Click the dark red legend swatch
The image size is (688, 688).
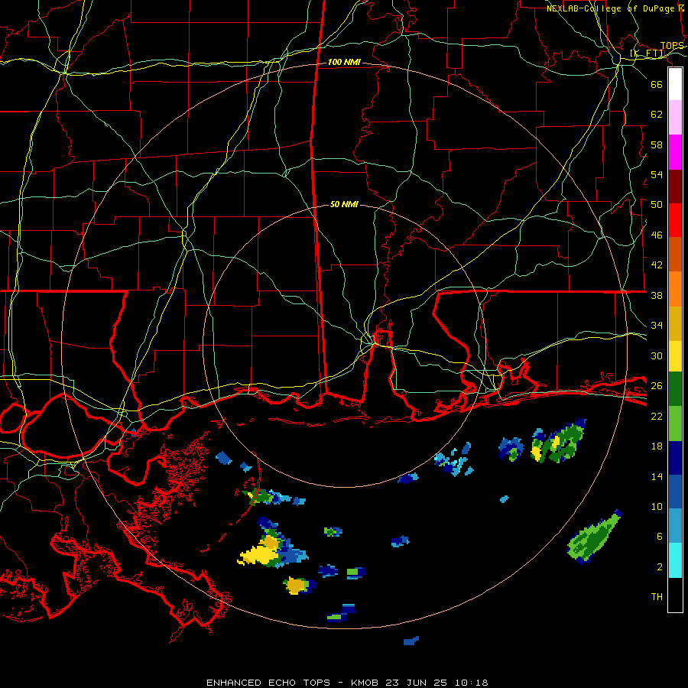click(x=675, y=187)
